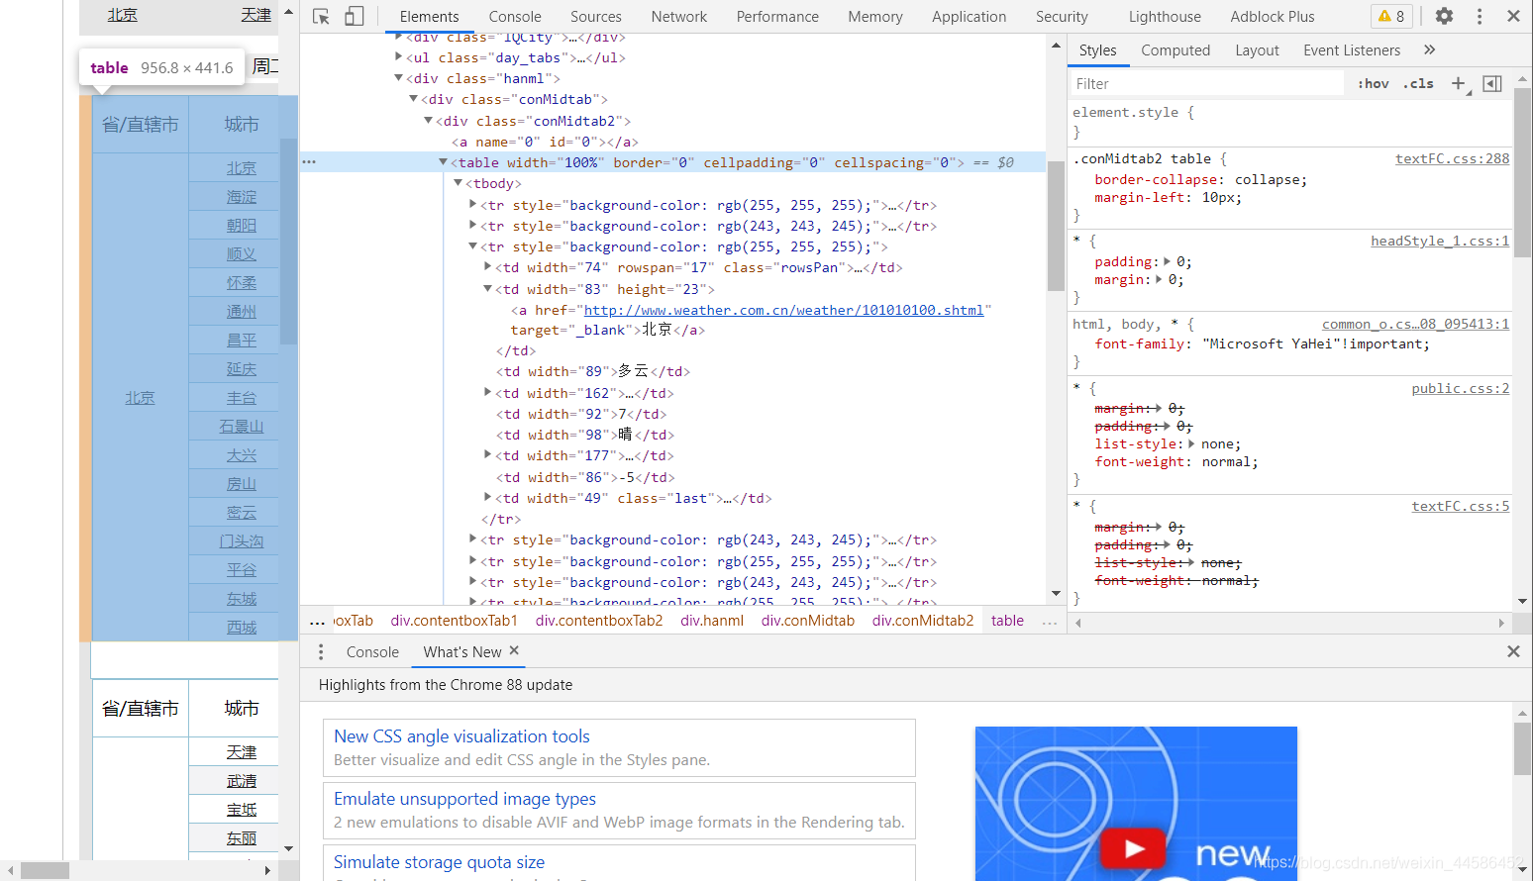Open the textFC.css:5 source link
The image size is (1533, 881).
coord(1461,506)
